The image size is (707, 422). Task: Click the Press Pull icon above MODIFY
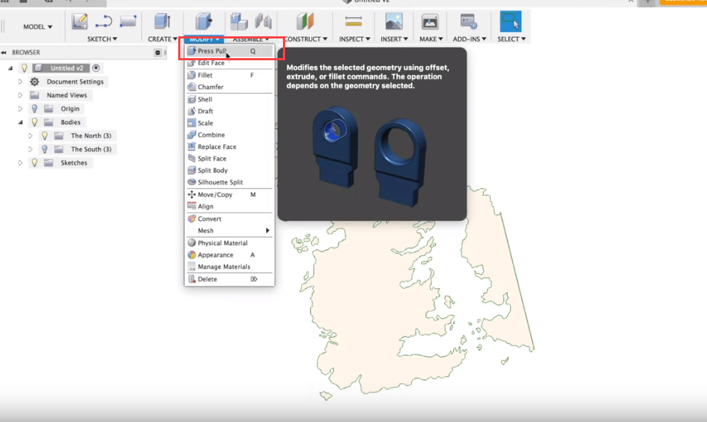coord(204,21)
